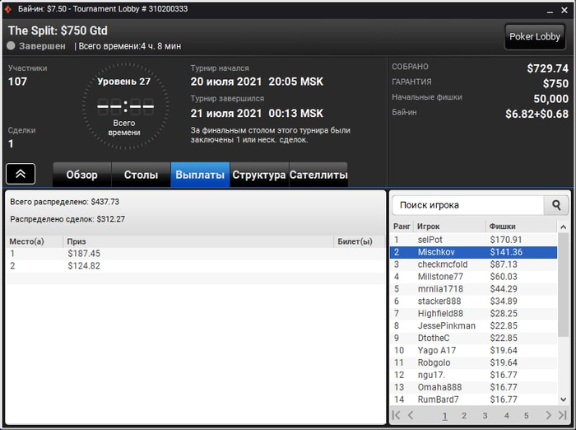Screen dimensions: 576x430
Task: Open page 3 of the player list
Action: point(485,416)
